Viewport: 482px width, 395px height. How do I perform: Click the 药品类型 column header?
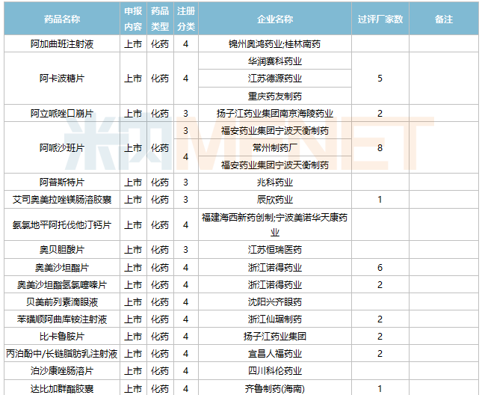(160, 19)
